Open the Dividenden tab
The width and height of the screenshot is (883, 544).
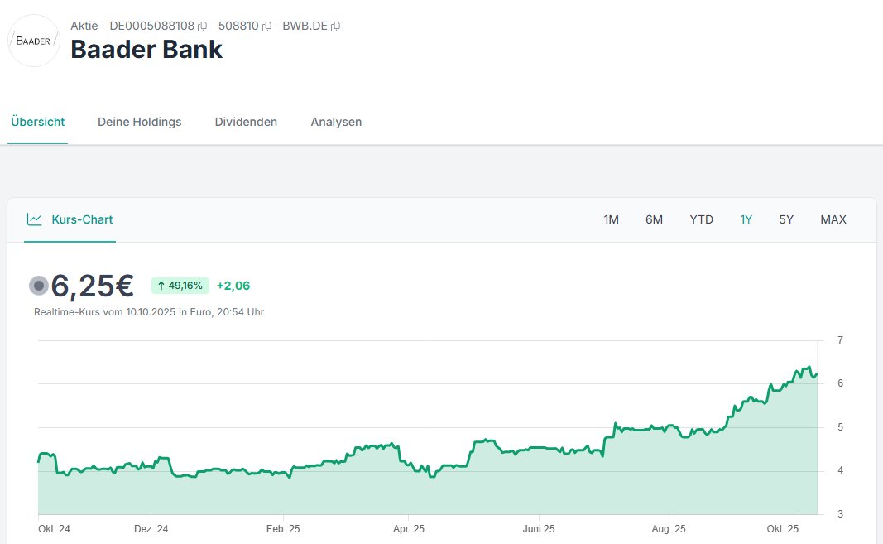pyautogui.click(x=246, y=122)
